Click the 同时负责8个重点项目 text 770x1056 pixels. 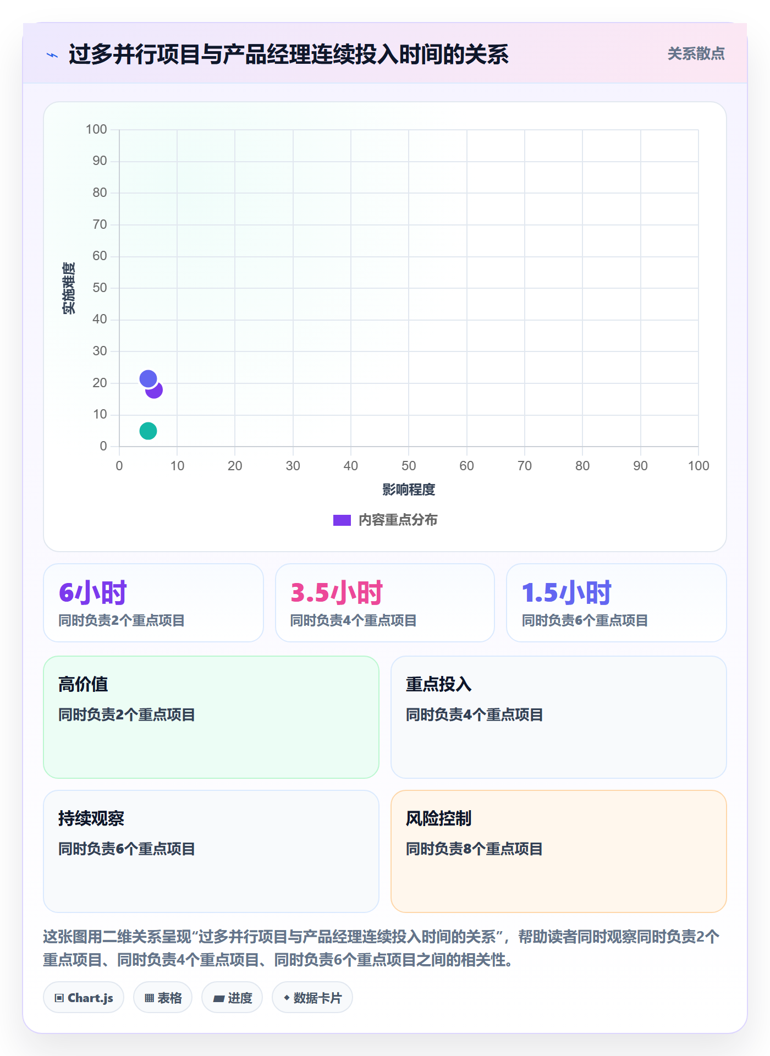pyautogui.click(x=474, y=849)
